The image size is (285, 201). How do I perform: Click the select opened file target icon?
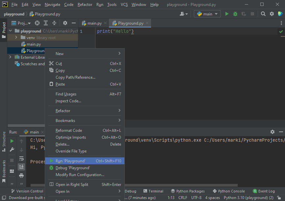tap(37, 23)
